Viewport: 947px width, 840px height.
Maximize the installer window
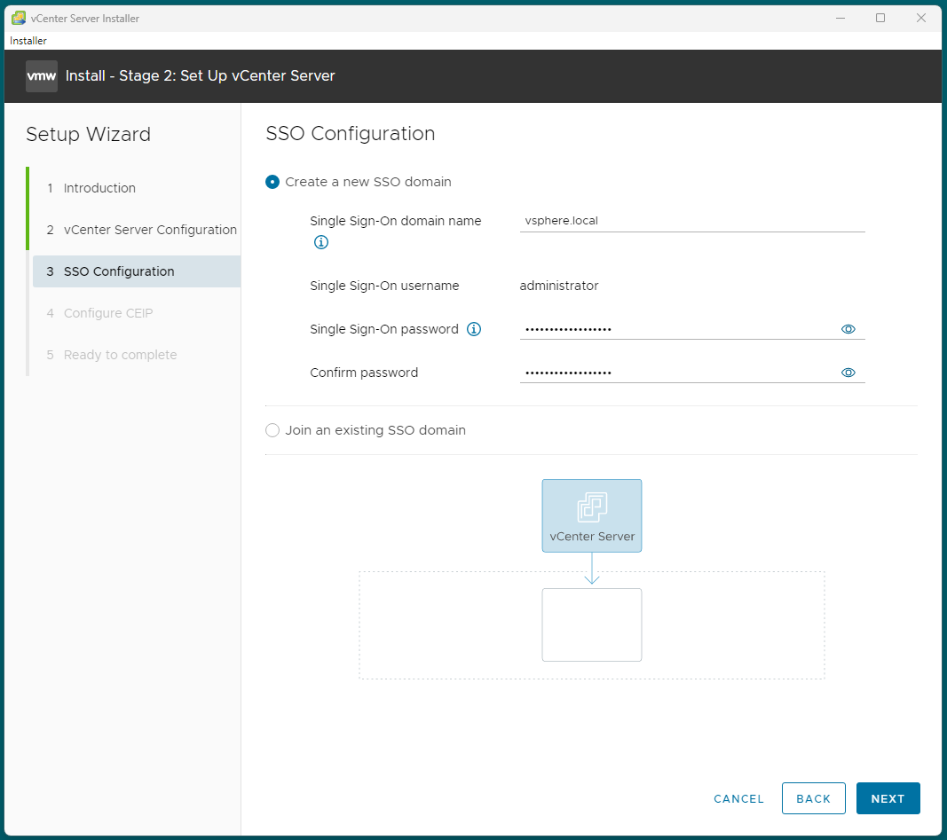tap(880, 18)
